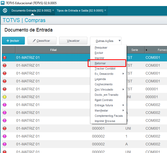Click the Filial column header
Screen dimensions: 167x153
click(x=53, y=50)
